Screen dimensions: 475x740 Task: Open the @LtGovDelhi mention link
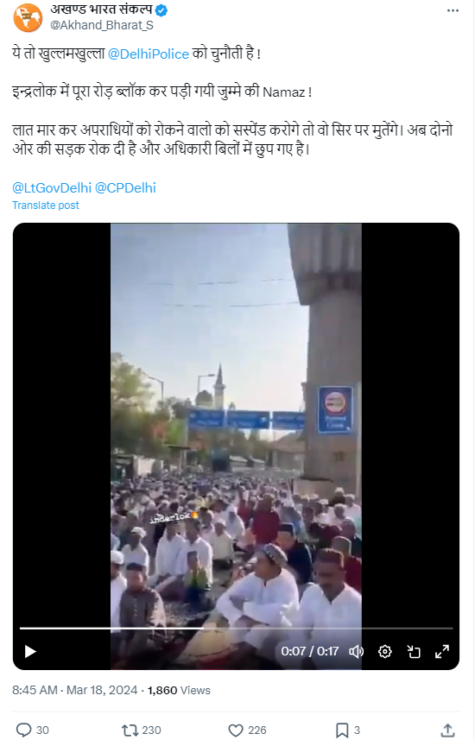(x=52, y=188)
